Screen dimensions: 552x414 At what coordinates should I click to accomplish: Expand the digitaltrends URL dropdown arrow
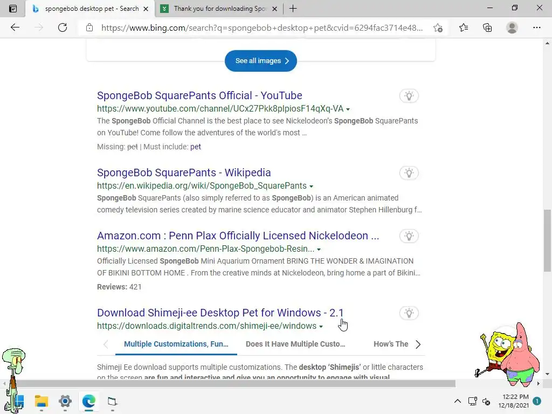(321, 326)
